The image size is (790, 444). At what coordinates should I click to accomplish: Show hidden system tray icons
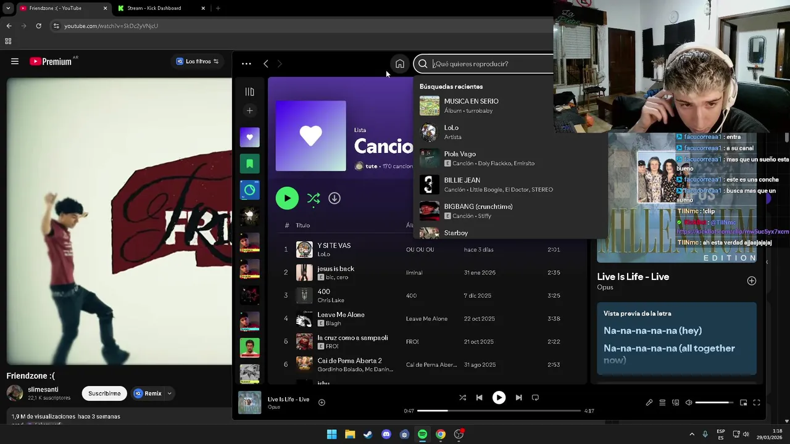(692, 434)
